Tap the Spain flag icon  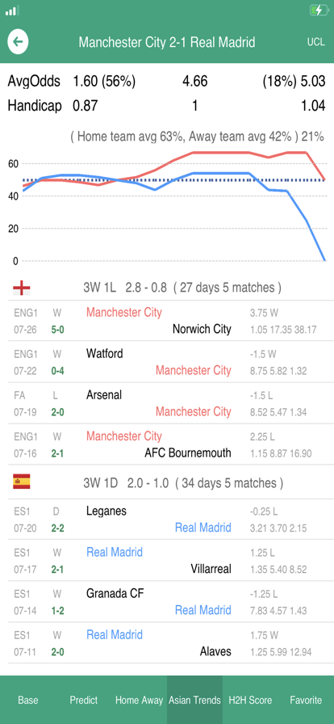[22, 482]
